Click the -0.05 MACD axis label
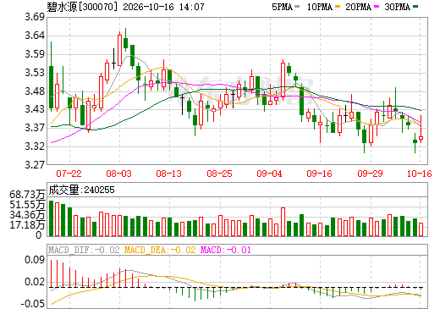The width and height of the screenshot is (440, 309). [x=33, y=304]
